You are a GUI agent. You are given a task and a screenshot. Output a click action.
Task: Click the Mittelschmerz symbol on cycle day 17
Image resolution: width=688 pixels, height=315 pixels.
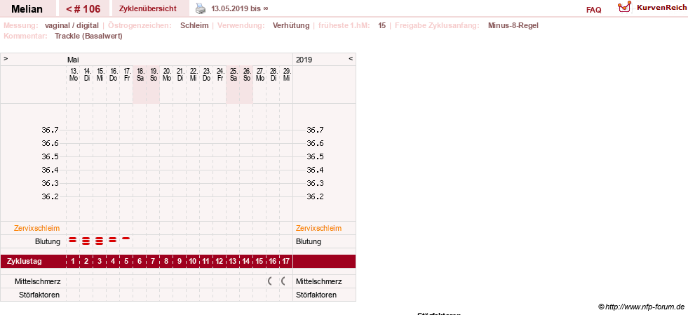coord(283,281)
